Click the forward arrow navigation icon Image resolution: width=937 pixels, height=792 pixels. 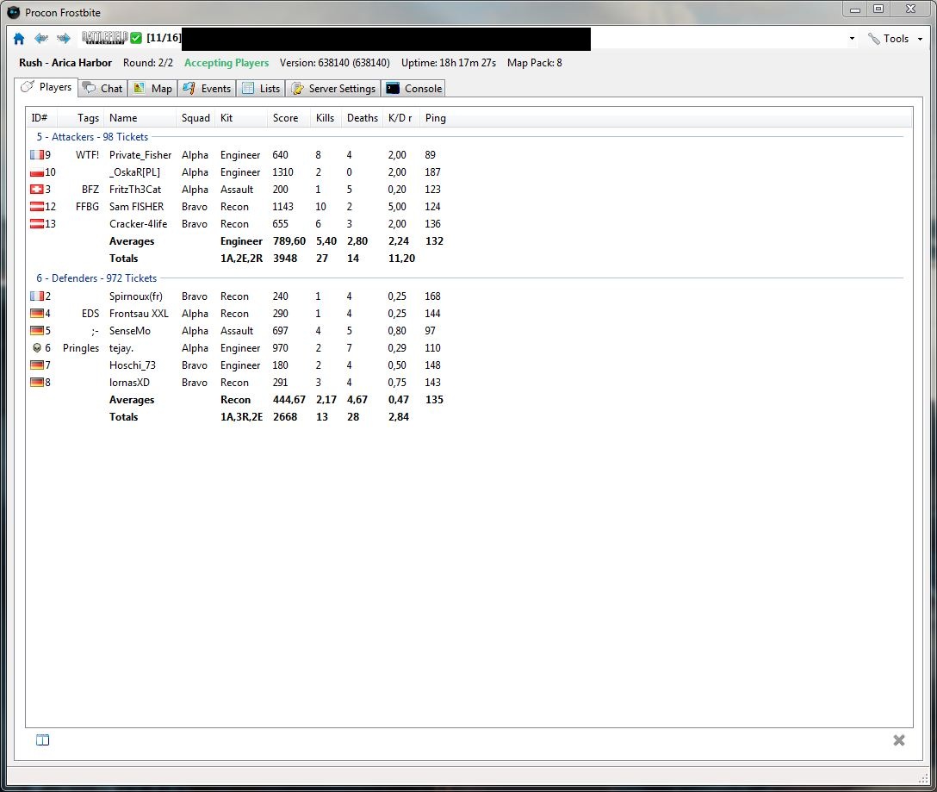pyautogui.click(x=64, y=39)
